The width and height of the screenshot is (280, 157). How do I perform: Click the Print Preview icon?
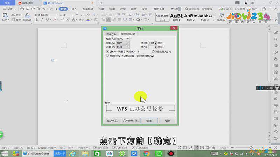coord(38,9)
